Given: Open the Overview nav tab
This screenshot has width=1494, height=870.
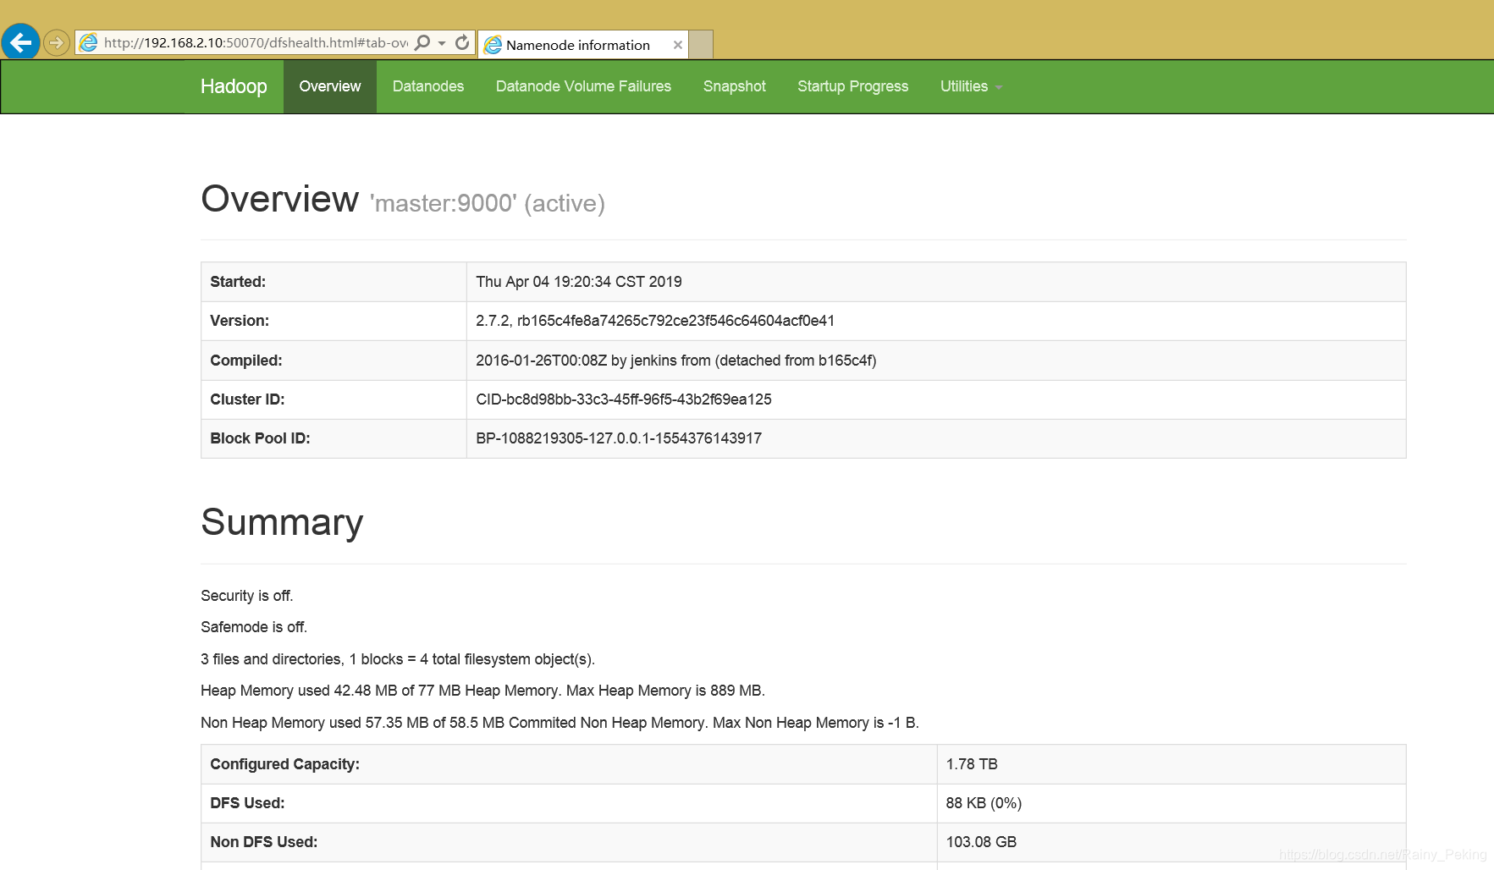Looking at the screenshot, I should tap(330, 86).
